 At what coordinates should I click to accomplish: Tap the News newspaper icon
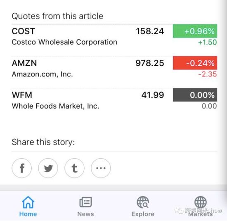pyautogui.click(x=85, y=202)
